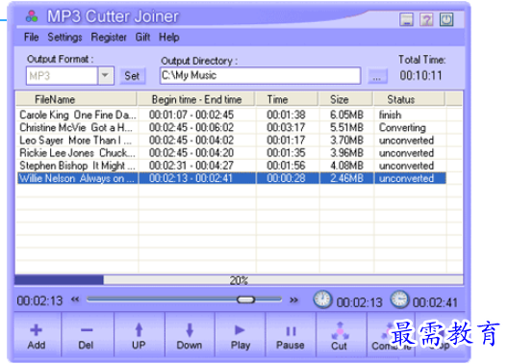
Task: Click the 00:02:41 end time value
Action: [x=435, y=302]
